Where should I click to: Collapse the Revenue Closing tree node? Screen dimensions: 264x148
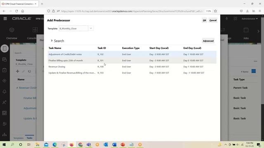pyautogui.click(x=17, y=88)
